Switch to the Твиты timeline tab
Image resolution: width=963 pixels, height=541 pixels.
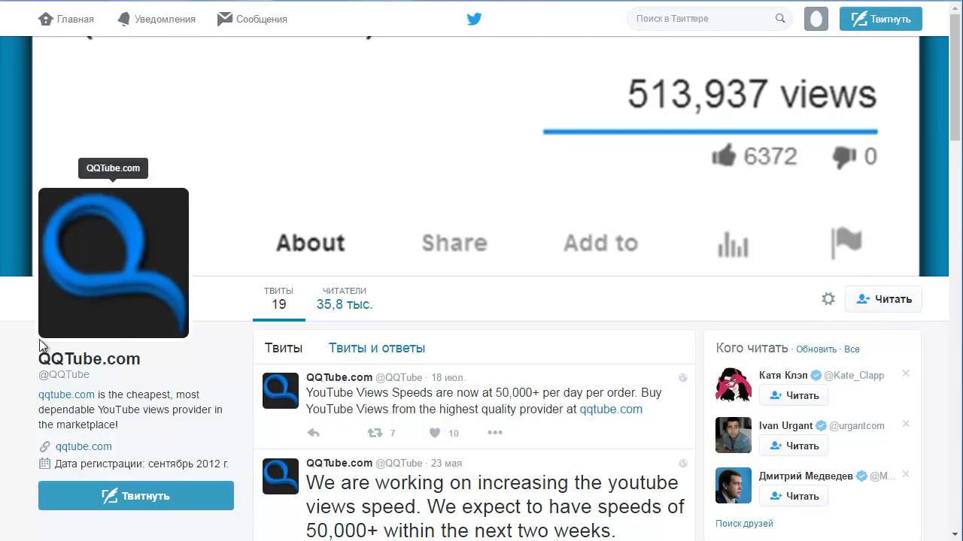284,348
